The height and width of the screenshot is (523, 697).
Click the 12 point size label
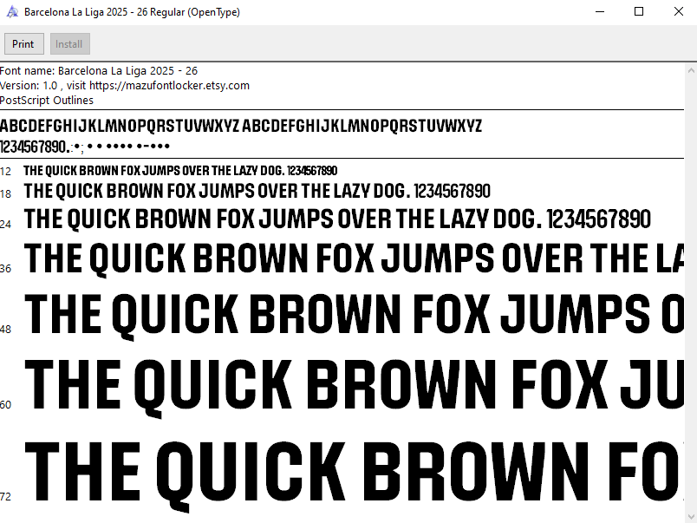click(6, 172)
